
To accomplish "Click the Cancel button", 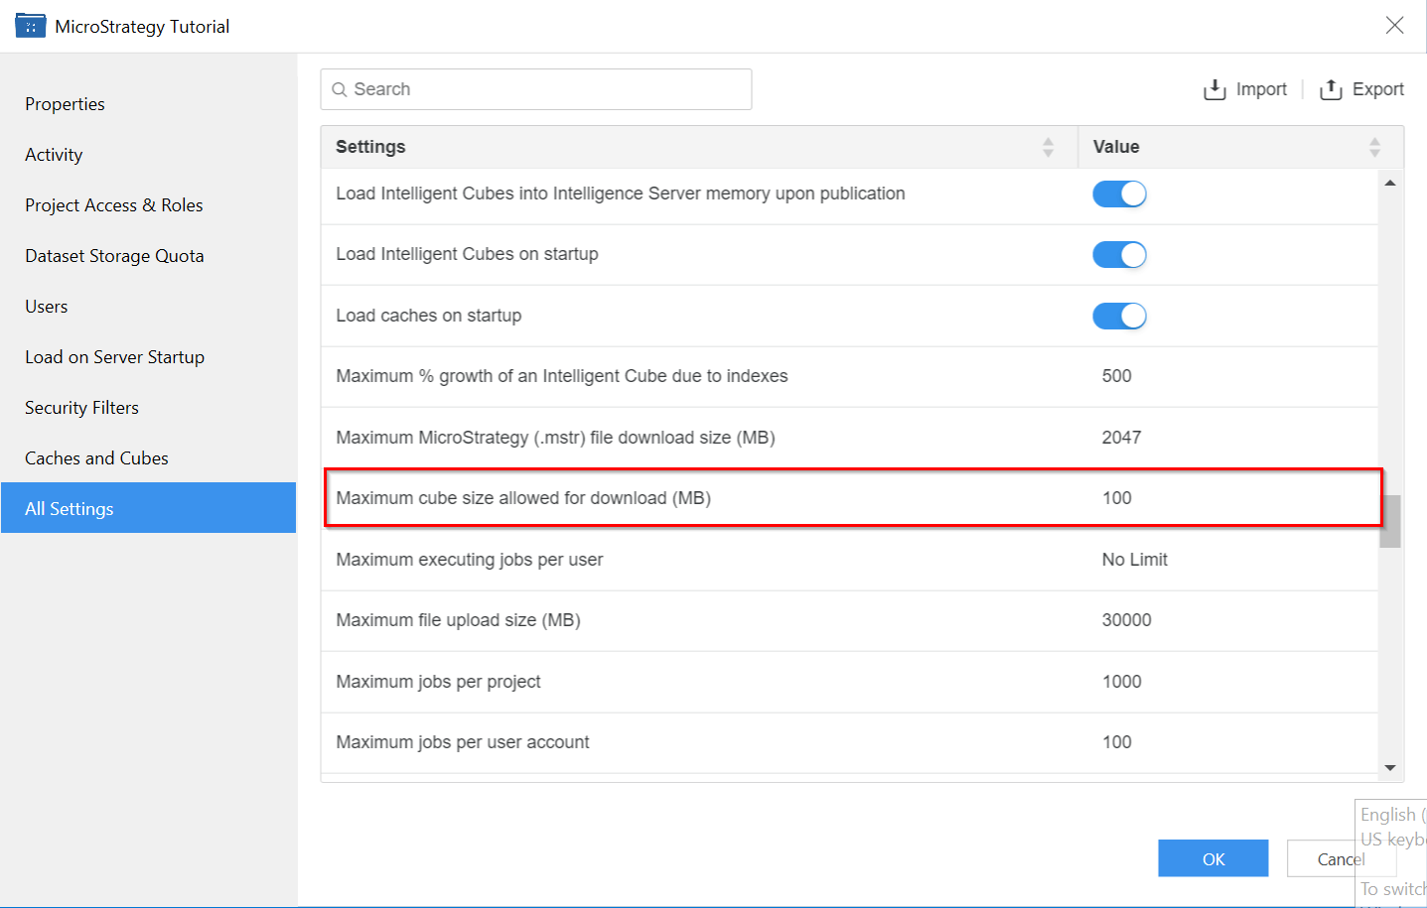I will point(1341,858).
